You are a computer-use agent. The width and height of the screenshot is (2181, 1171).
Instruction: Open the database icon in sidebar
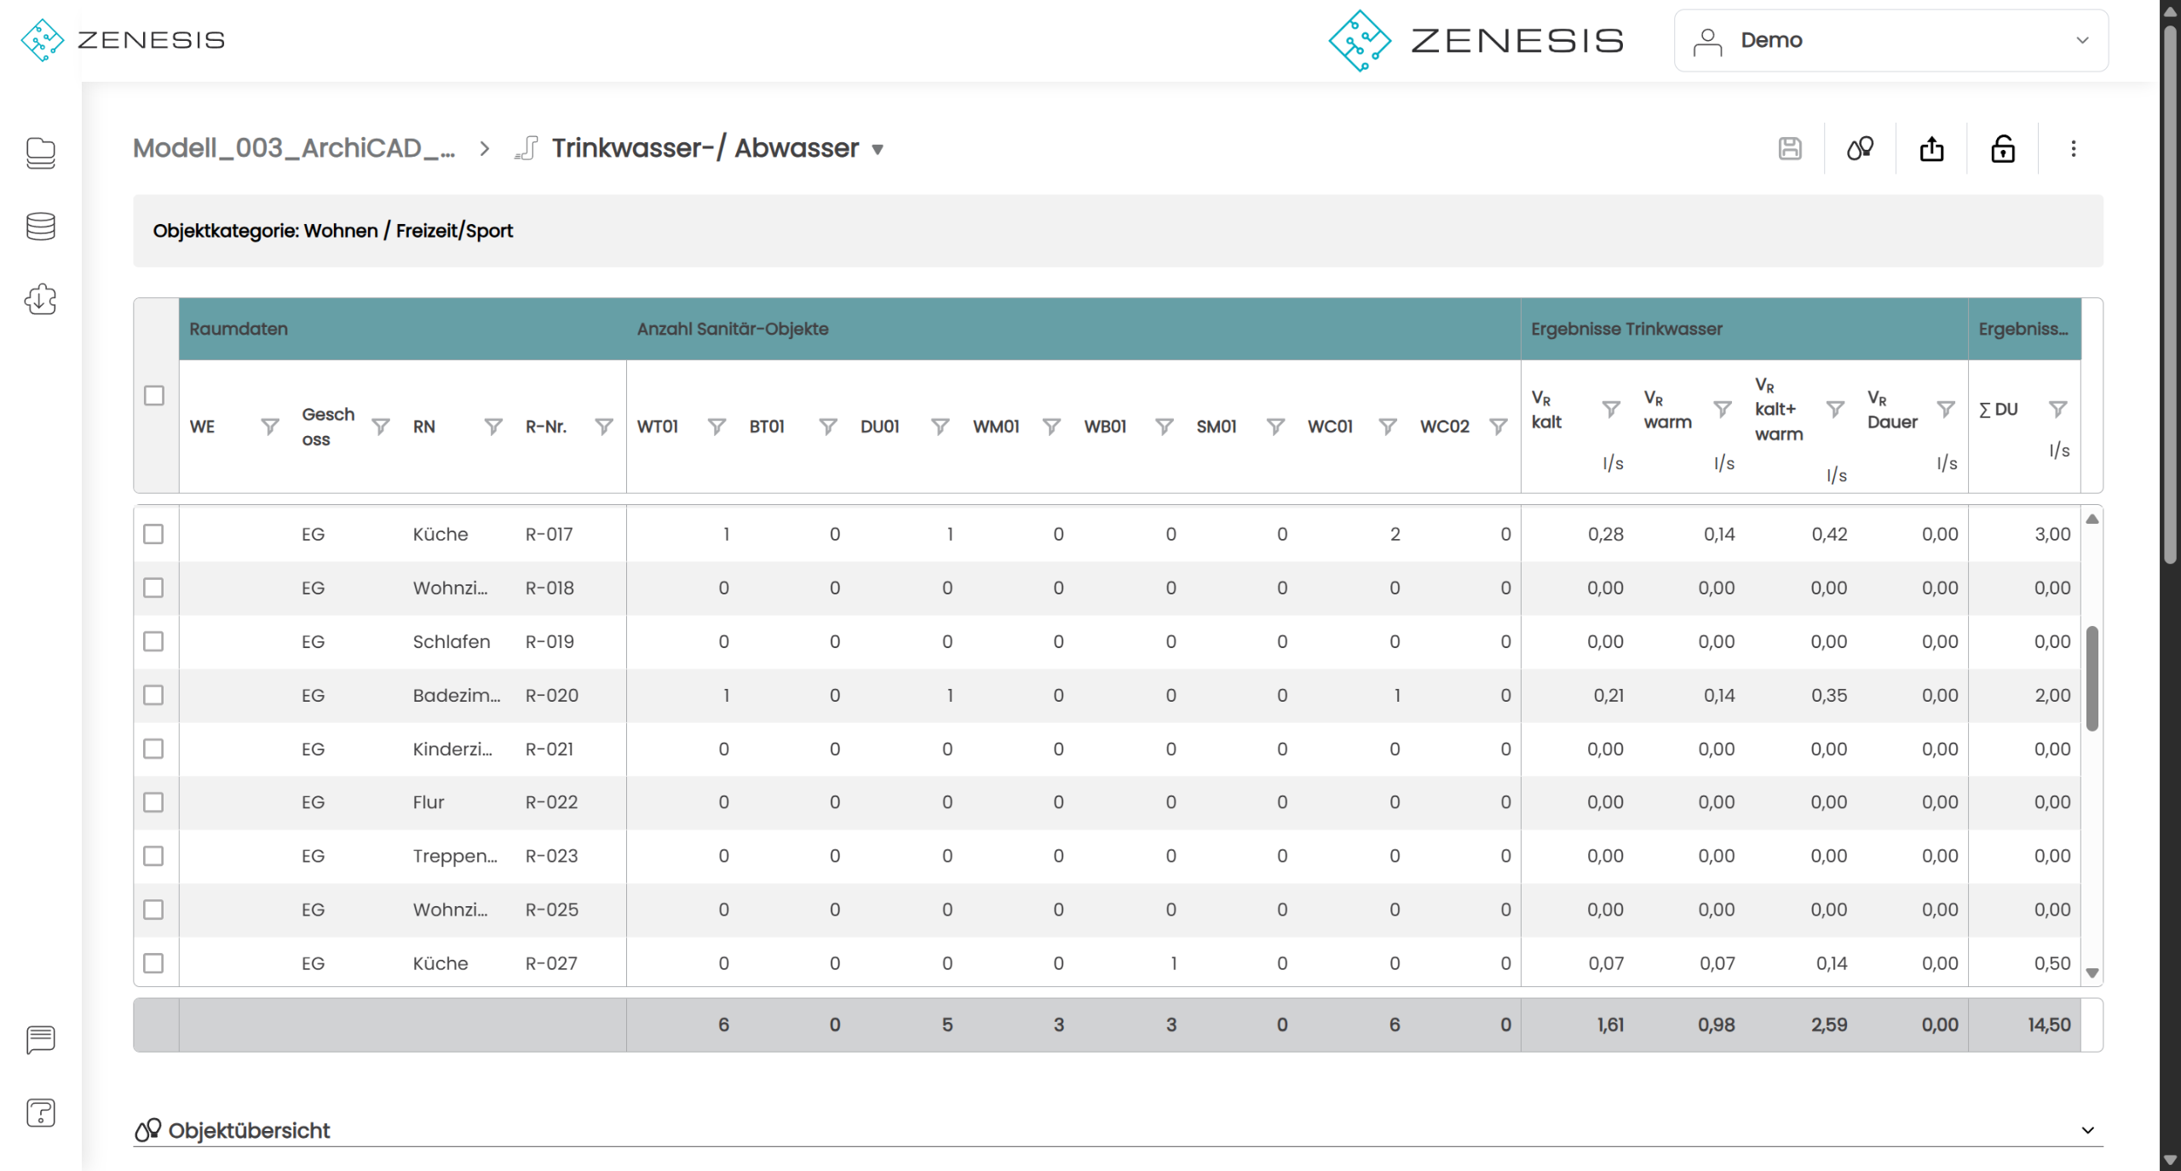[40, 227]
